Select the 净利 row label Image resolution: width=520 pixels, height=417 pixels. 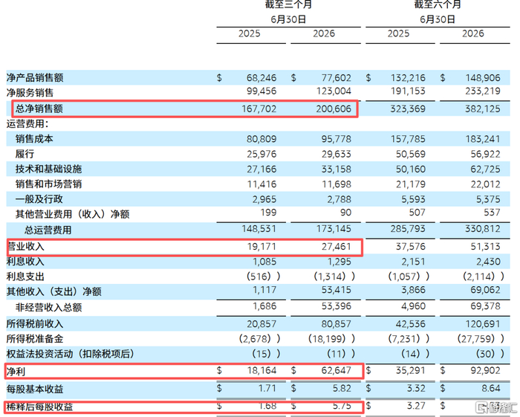(16, 372)
